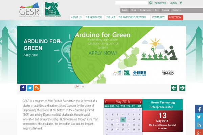Go to next month in calendar
Viewport: 203px width, 135px height.
pyautogui.click(x=139, y=102)
